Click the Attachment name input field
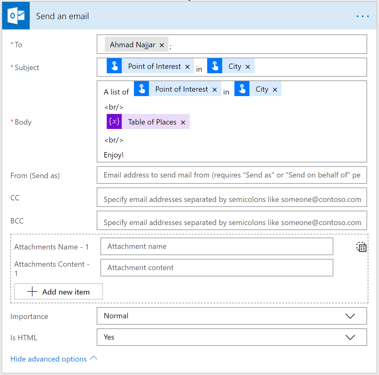Image resolution: width=379 pixels, height=375 pixels. point(217,246)
